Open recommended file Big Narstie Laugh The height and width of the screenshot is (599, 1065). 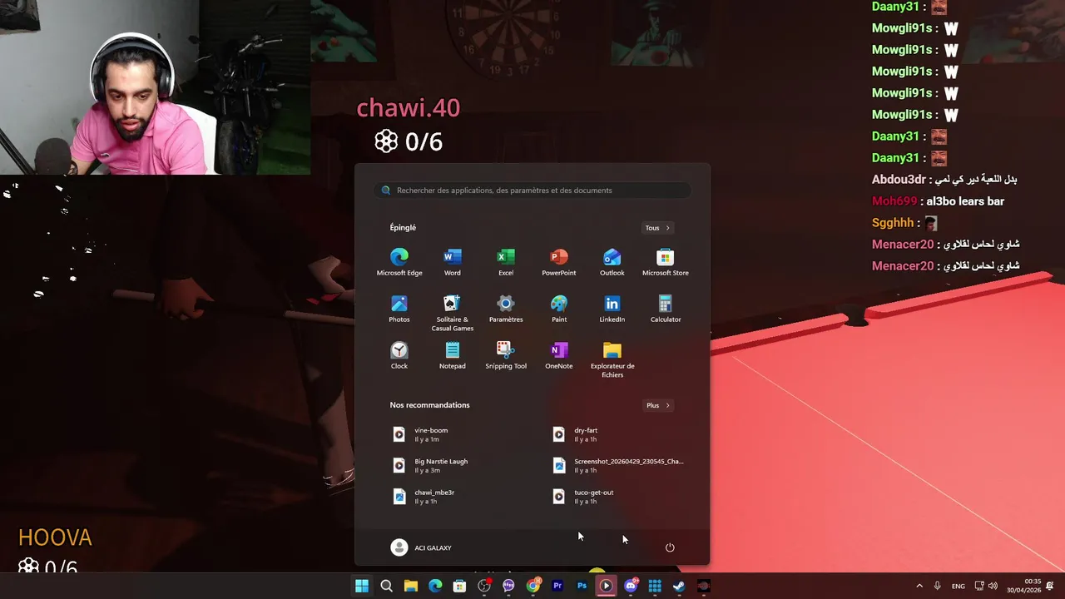(x=453, y=465)
